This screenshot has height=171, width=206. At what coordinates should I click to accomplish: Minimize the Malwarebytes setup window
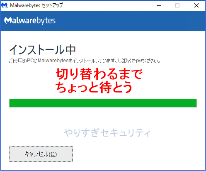[159, 5]
